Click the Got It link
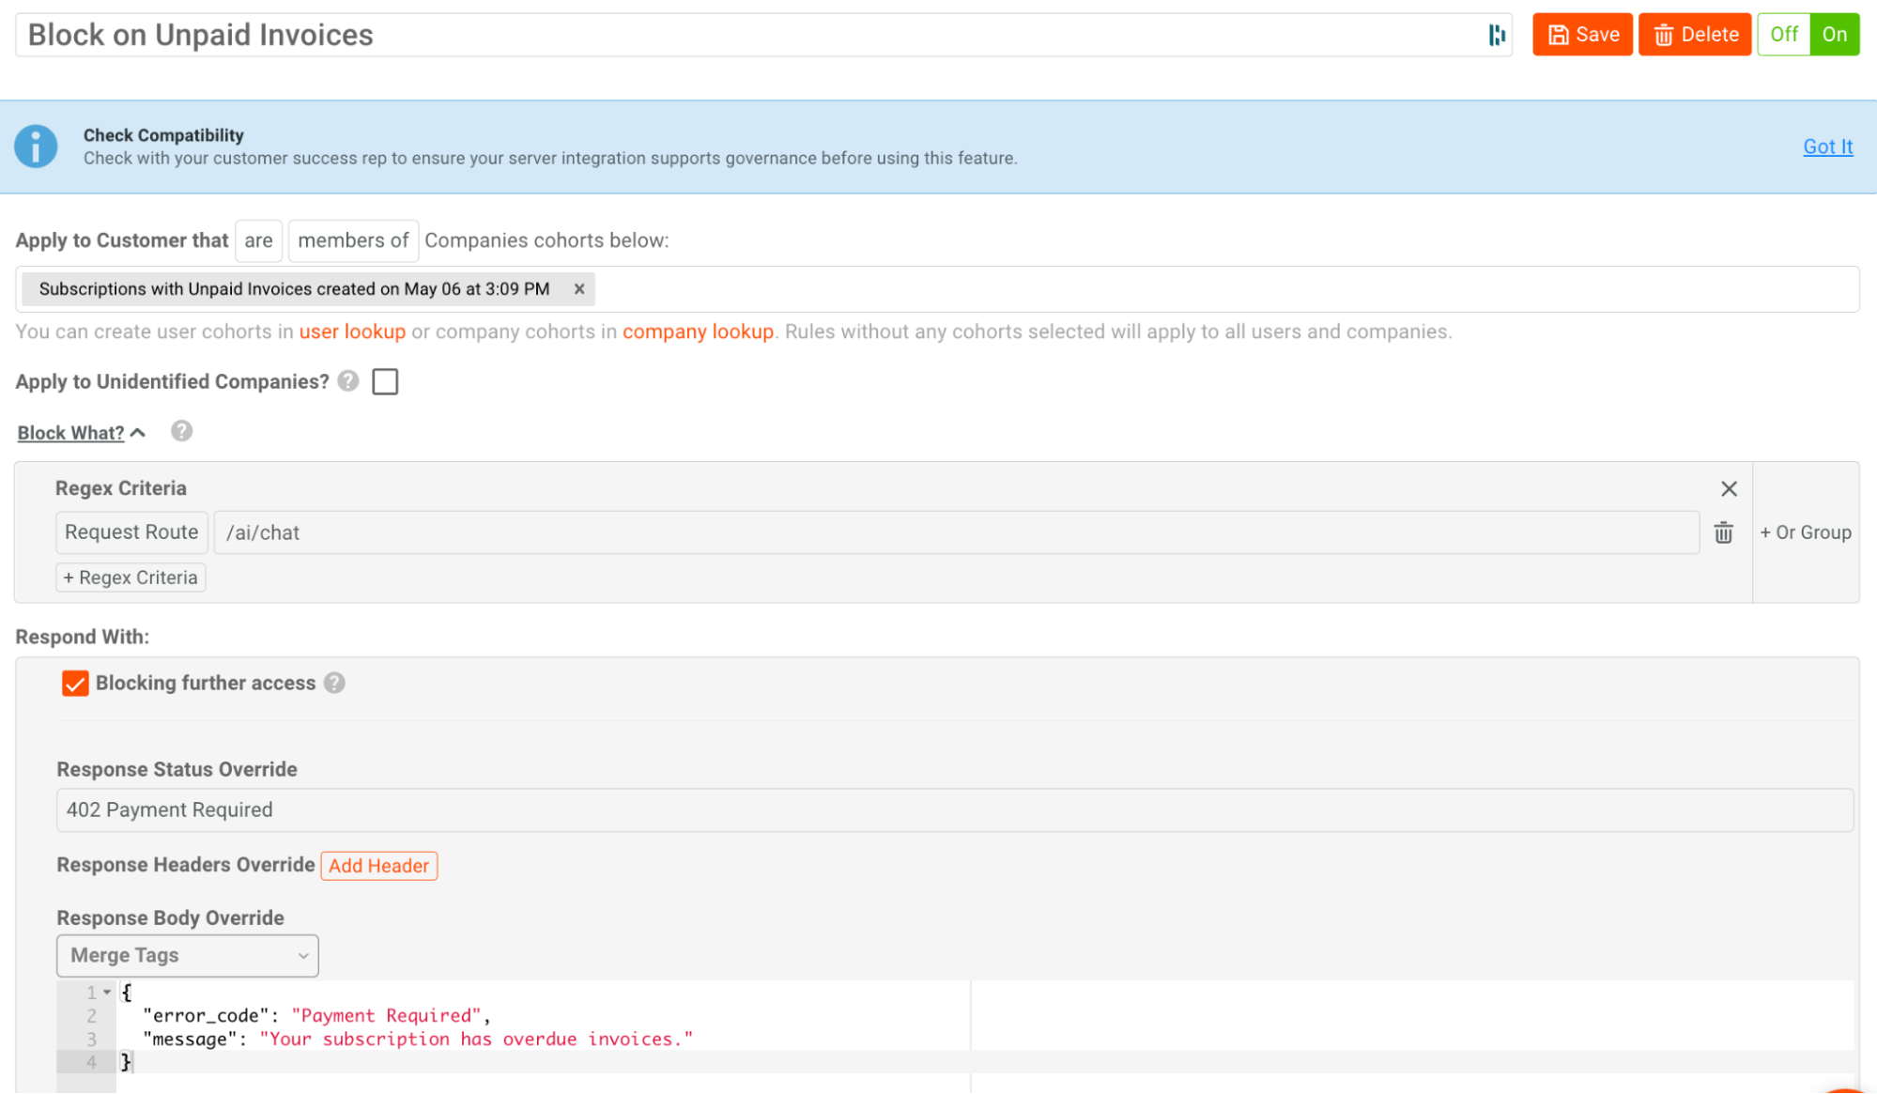The width and height of the screenshot is (1877, 1094). [x=1826, y=146]
